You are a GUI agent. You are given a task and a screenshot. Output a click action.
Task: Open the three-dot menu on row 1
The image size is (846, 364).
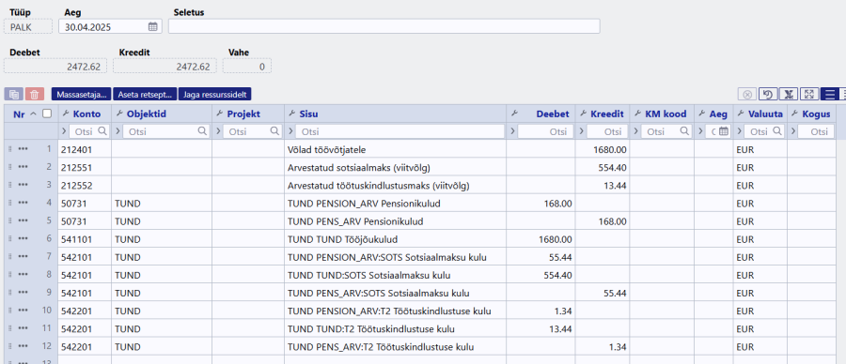(x=23, y=149)
